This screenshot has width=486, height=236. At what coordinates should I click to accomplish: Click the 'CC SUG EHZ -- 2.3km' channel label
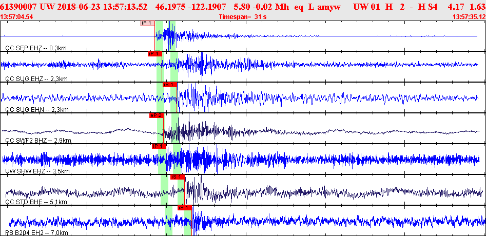pyautogui.click(x=36, y=78)
